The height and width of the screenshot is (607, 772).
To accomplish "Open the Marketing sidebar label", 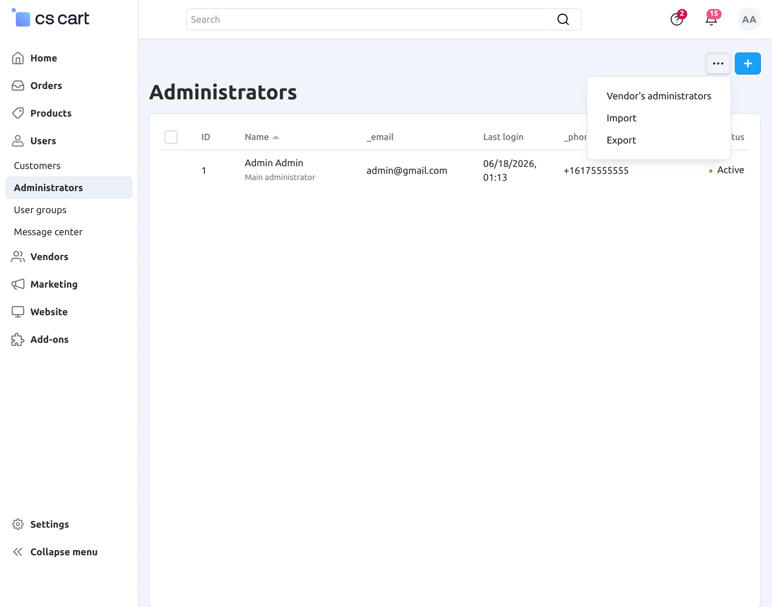I will click(x=54, y=284).
